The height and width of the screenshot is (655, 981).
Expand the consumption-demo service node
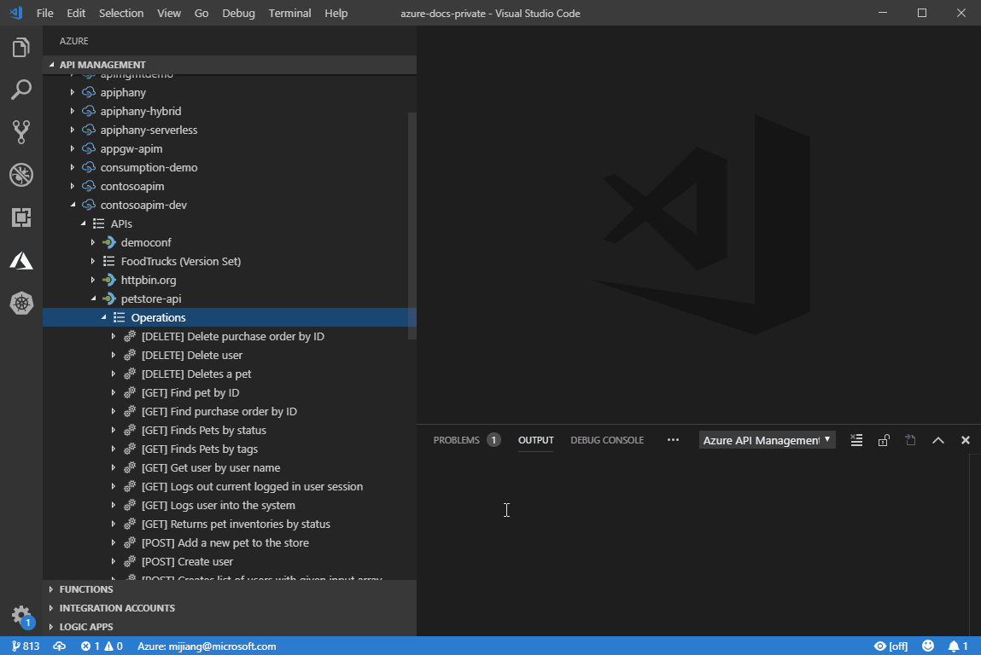[72, 167]
